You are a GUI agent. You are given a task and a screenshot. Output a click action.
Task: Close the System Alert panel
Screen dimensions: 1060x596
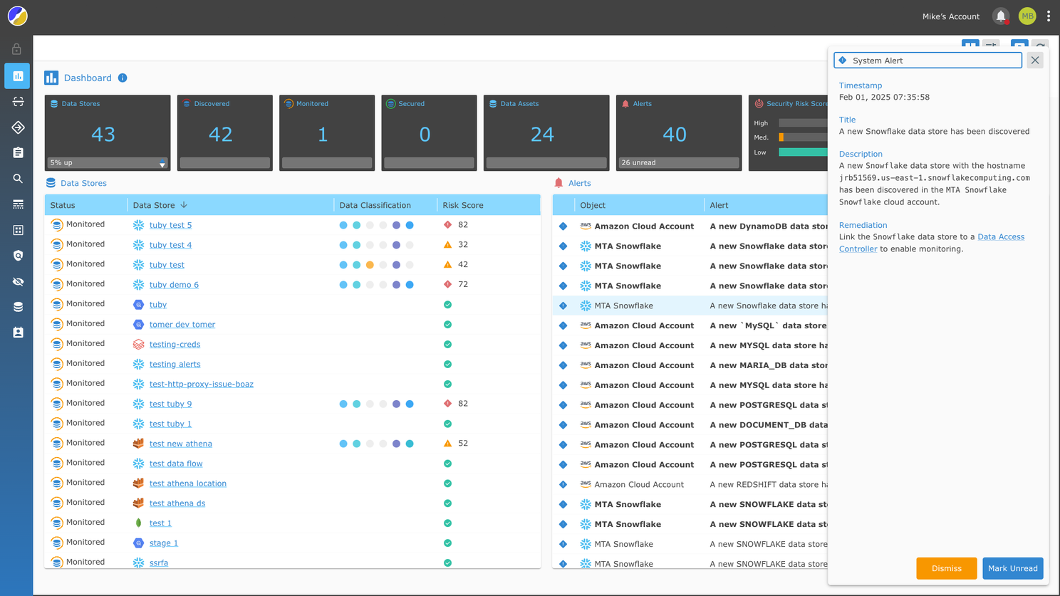(x=1035, y=61)
